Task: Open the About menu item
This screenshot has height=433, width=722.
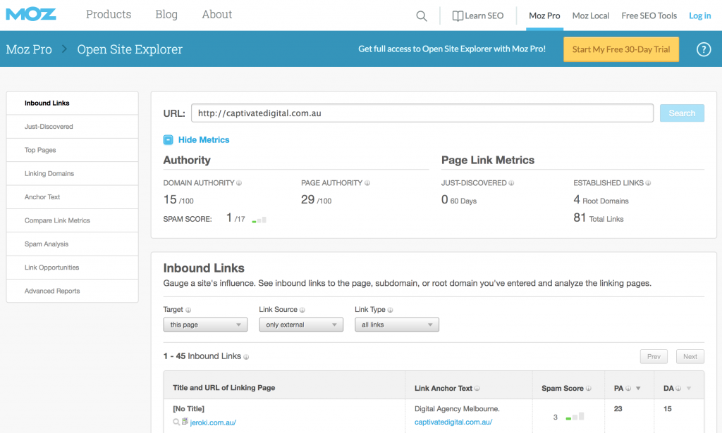Action: pyautogui.click(x=217, y=14)
